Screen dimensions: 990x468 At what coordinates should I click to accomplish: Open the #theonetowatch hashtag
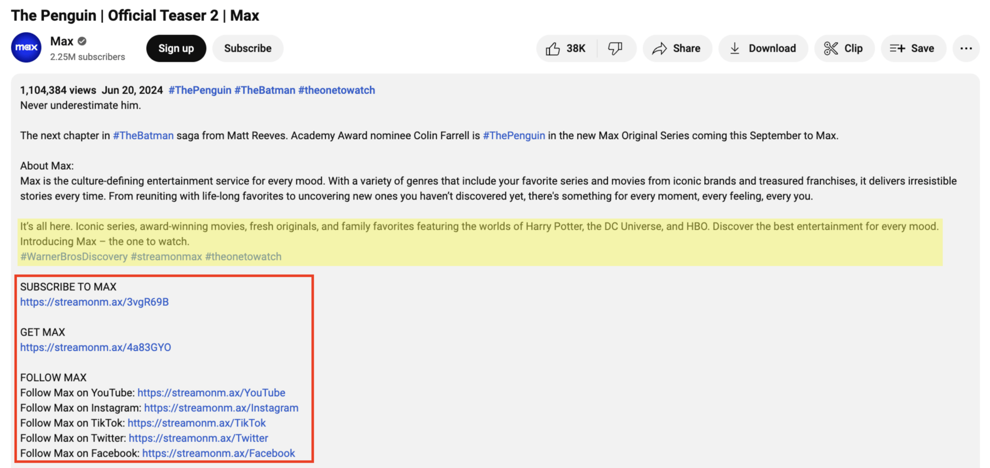tap(336, 90)
